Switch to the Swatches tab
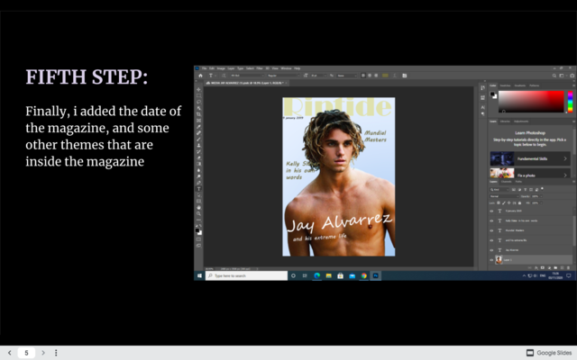 (x=505, y=85)
